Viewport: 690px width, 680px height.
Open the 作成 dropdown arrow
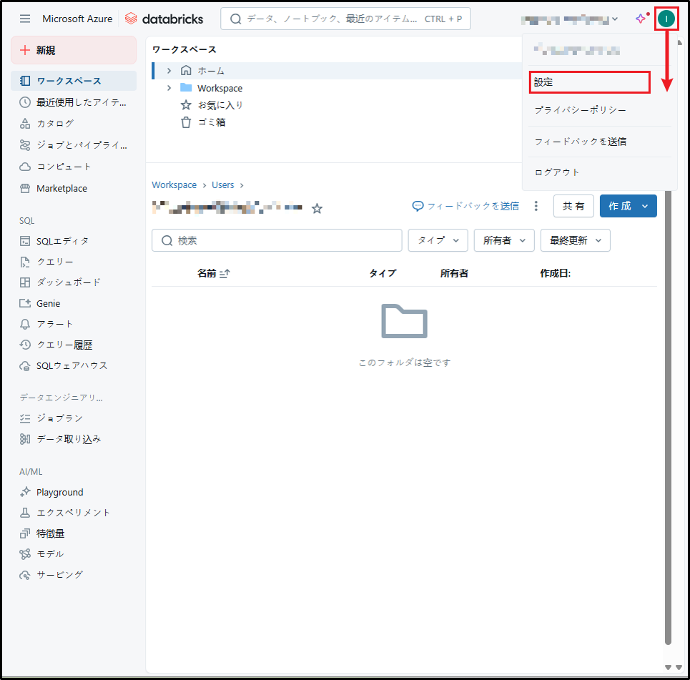pos(645,206)
